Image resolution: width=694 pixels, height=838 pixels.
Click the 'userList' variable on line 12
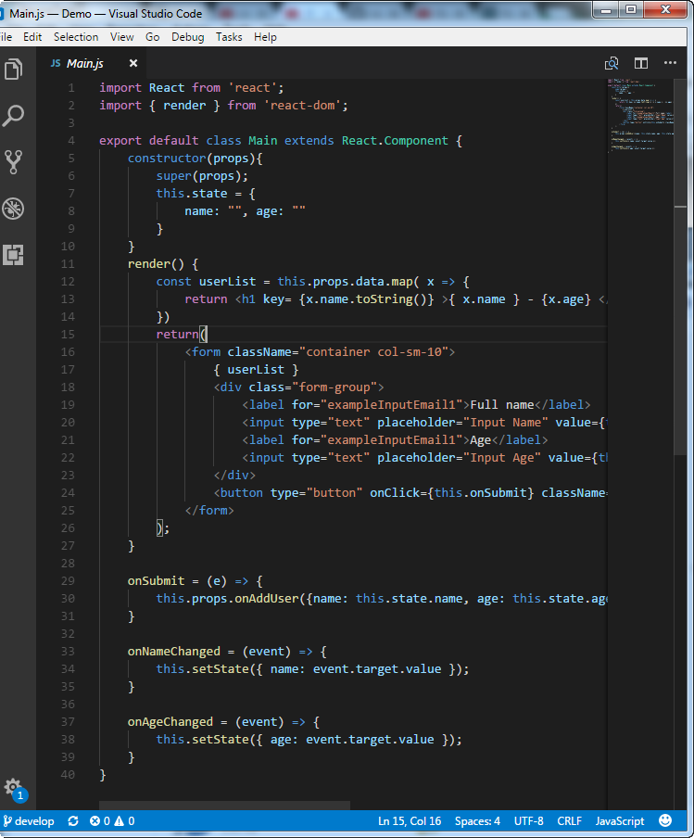tap(227, 282)
